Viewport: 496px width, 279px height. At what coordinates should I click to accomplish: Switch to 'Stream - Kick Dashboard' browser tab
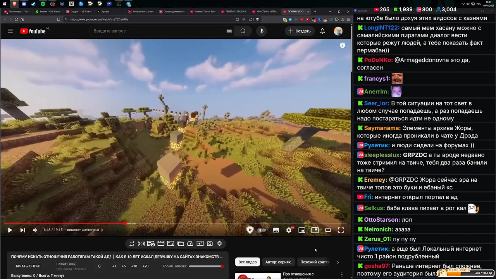(x=48, y=12)
